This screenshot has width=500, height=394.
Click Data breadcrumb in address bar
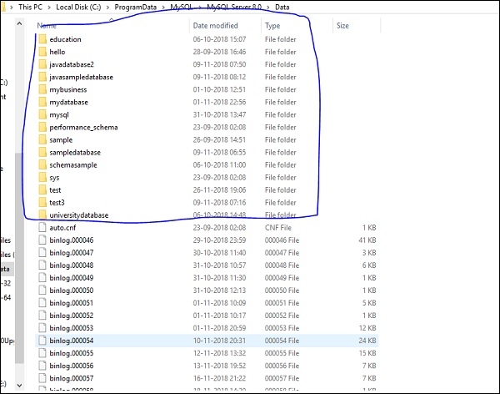point(282,7)
